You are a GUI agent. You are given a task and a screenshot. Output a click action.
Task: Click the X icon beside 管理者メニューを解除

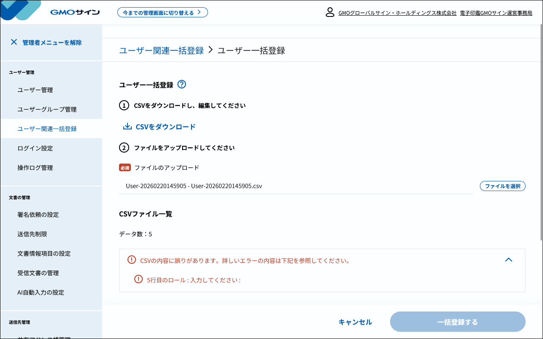[x=14, y=42]
